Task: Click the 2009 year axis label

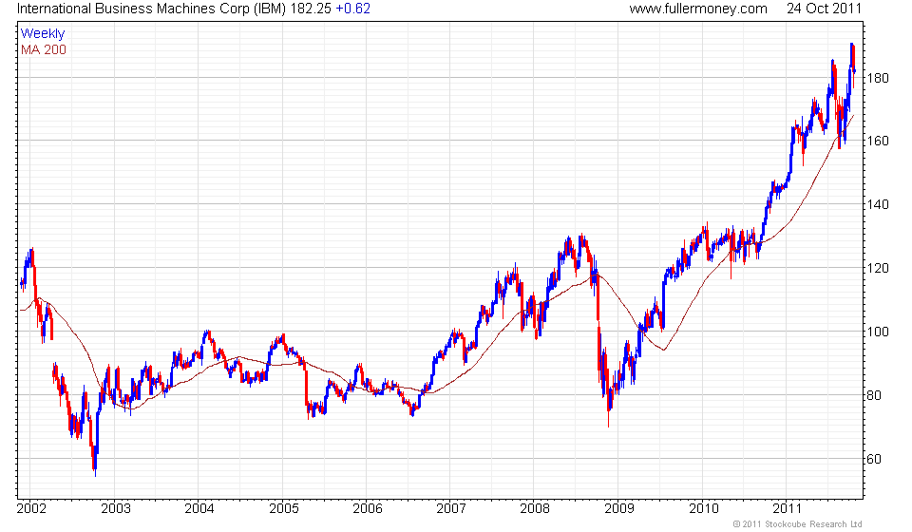Action: (x=619, y=509)
